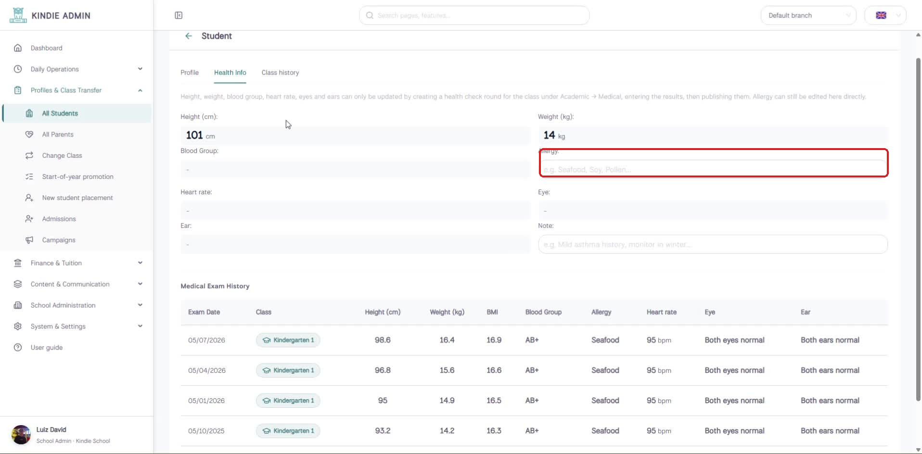Expand the Content & Communication chevron
922x454 pixels.
[140, 284]
